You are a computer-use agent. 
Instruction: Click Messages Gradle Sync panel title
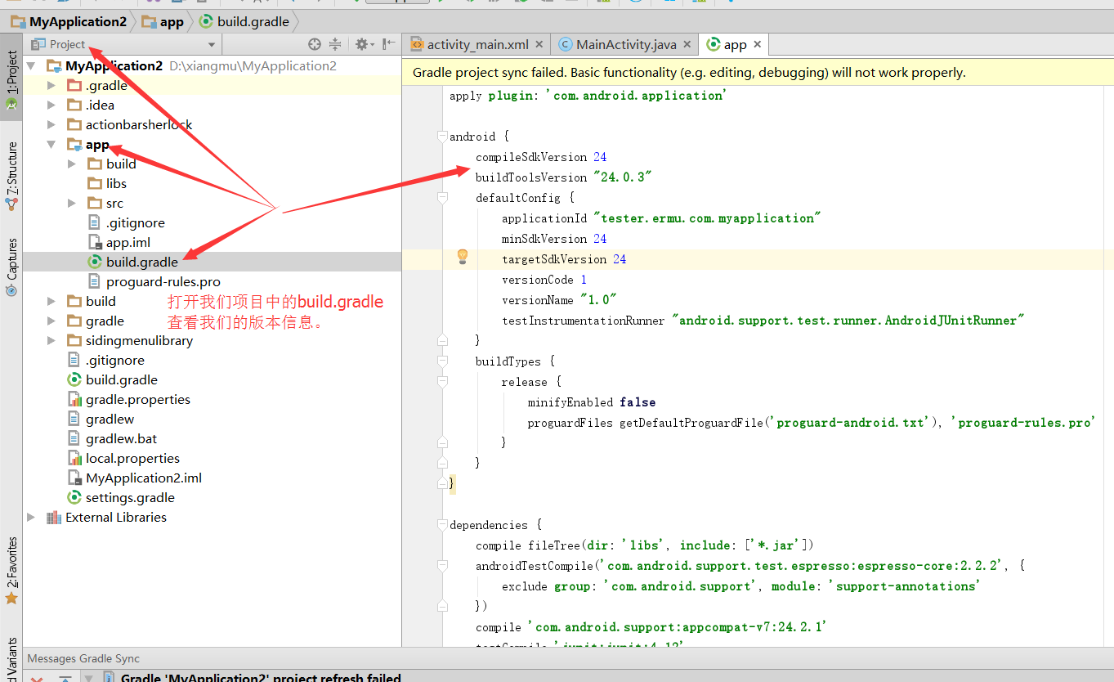[83, 658]
